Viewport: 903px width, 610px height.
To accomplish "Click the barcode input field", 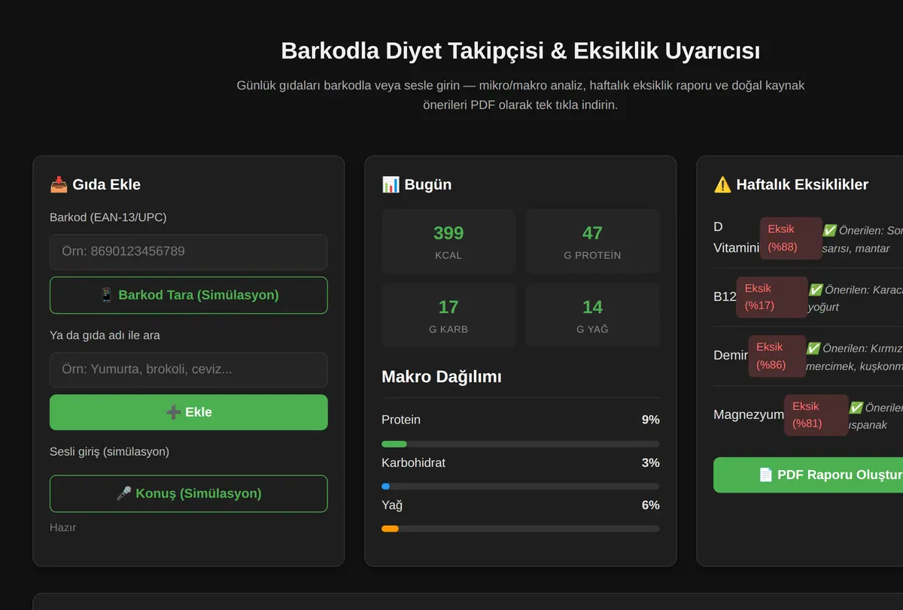I will click(x=188, y=252).
